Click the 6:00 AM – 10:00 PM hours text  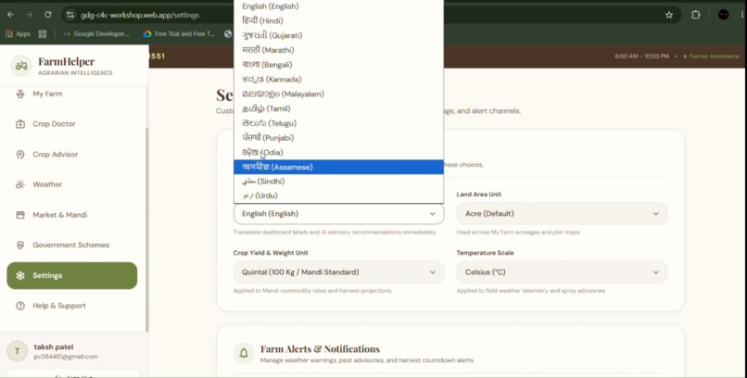pyautogui.click(x=641, y=57)
